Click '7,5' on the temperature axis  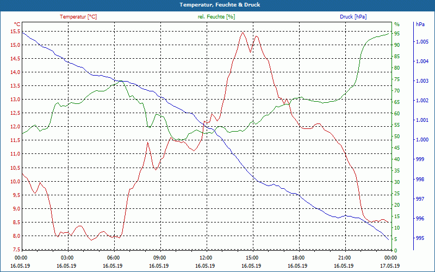(17, 249)
